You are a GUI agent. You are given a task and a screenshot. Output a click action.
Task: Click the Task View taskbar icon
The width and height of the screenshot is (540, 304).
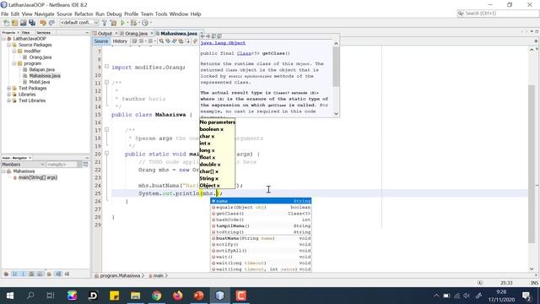tap(51, 296)
